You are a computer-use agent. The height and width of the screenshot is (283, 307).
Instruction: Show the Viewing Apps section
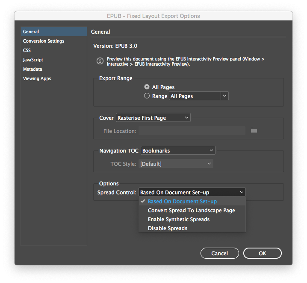37,78
